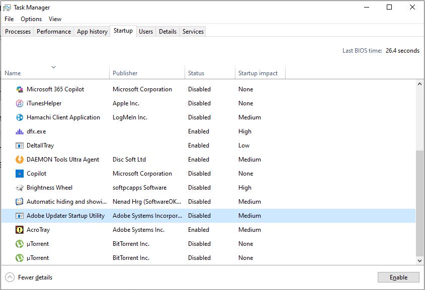Screen dimensions: 425x290
Task: Select DAEMON Tools Ultra Agent name text
Action: pos(62,160)
